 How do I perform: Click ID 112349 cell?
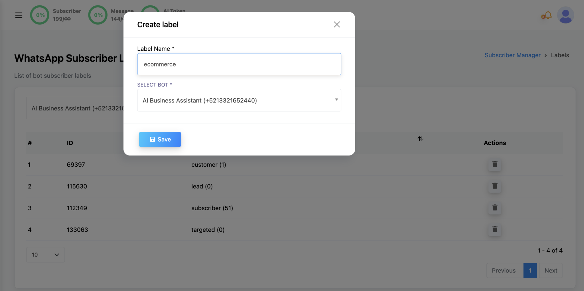pos(77,208)
